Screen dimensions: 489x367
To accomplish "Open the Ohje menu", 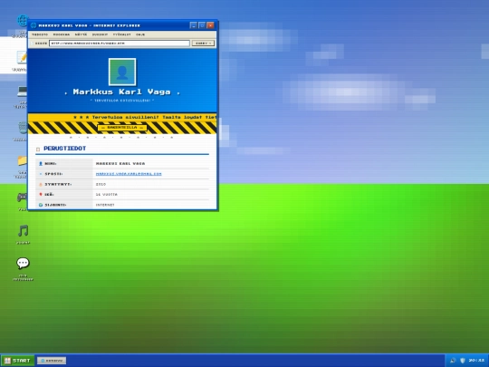I will click(140, 34).
